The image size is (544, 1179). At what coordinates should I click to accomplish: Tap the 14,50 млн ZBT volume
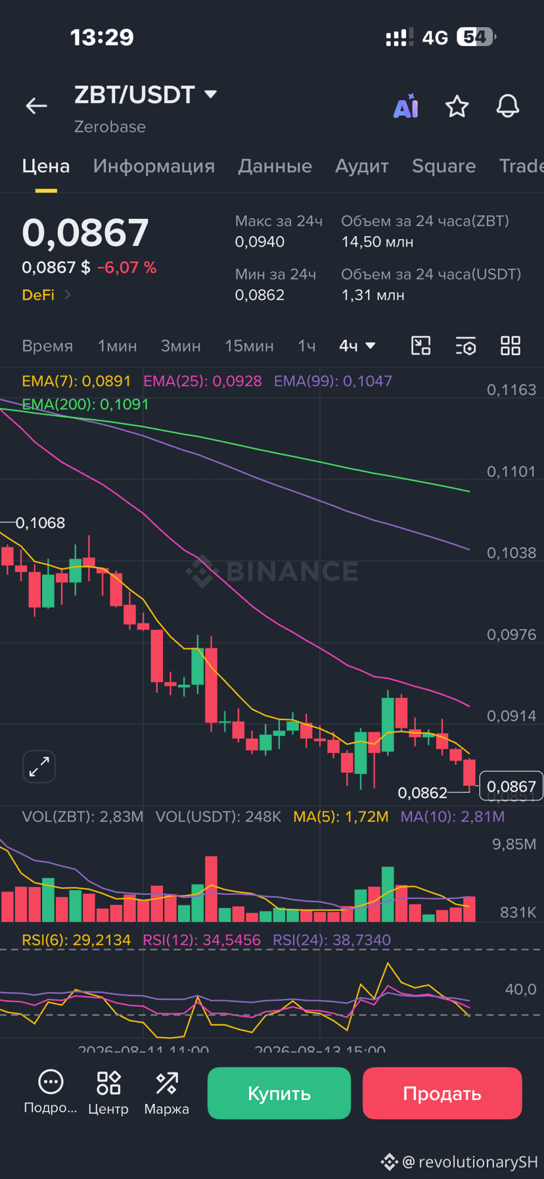[377, 242]
